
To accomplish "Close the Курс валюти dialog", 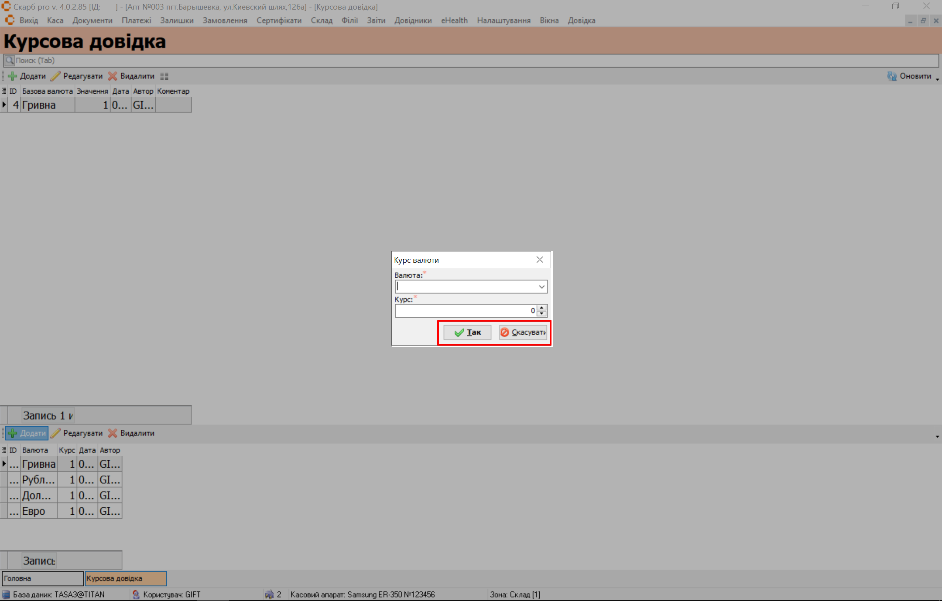I will pos(540,260).
